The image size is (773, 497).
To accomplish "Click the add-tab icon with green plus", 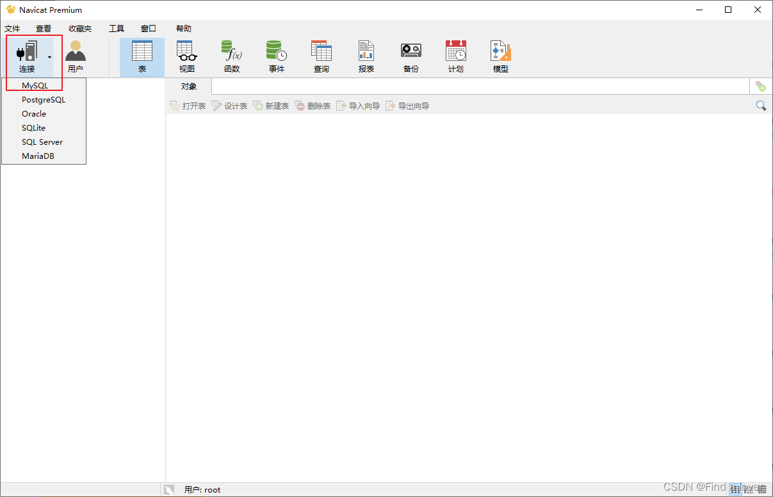I will (761, 86).
